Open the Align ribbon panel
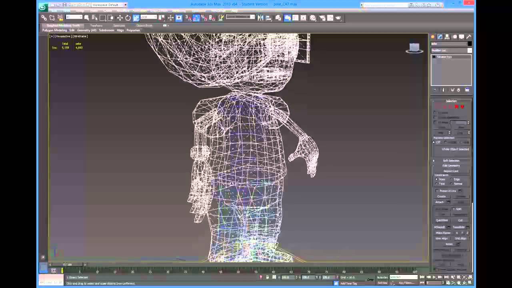Viewport: 512px width, 288px height. pyautogui.click(x=120, y=30)
